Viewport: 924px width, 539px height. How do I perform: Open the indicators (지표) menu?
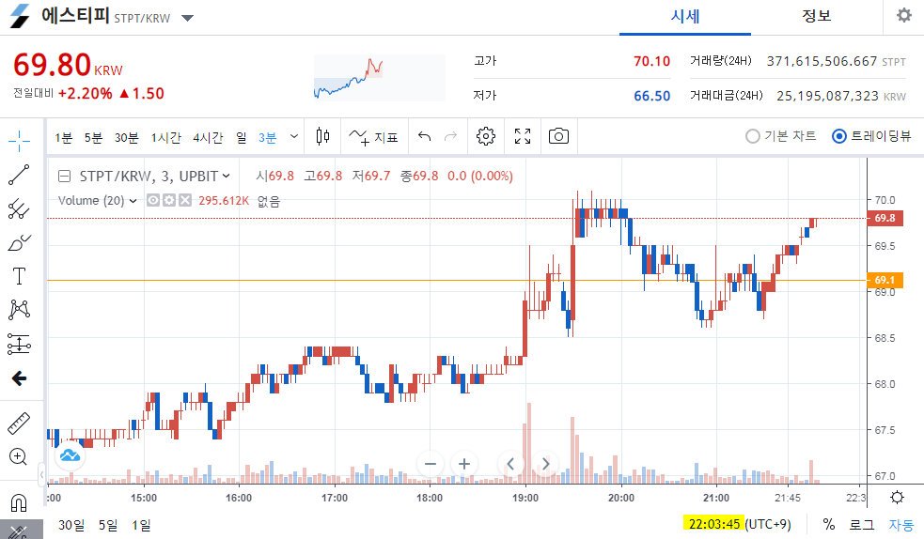click(x=373, y=137)
